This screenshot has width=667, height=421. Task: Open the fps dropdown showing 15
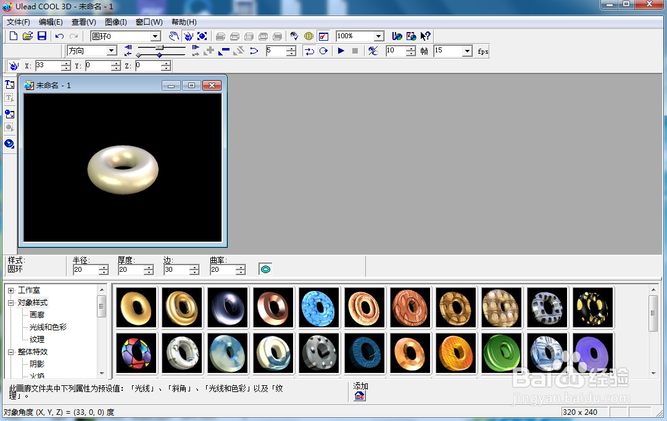pos(468,51)
